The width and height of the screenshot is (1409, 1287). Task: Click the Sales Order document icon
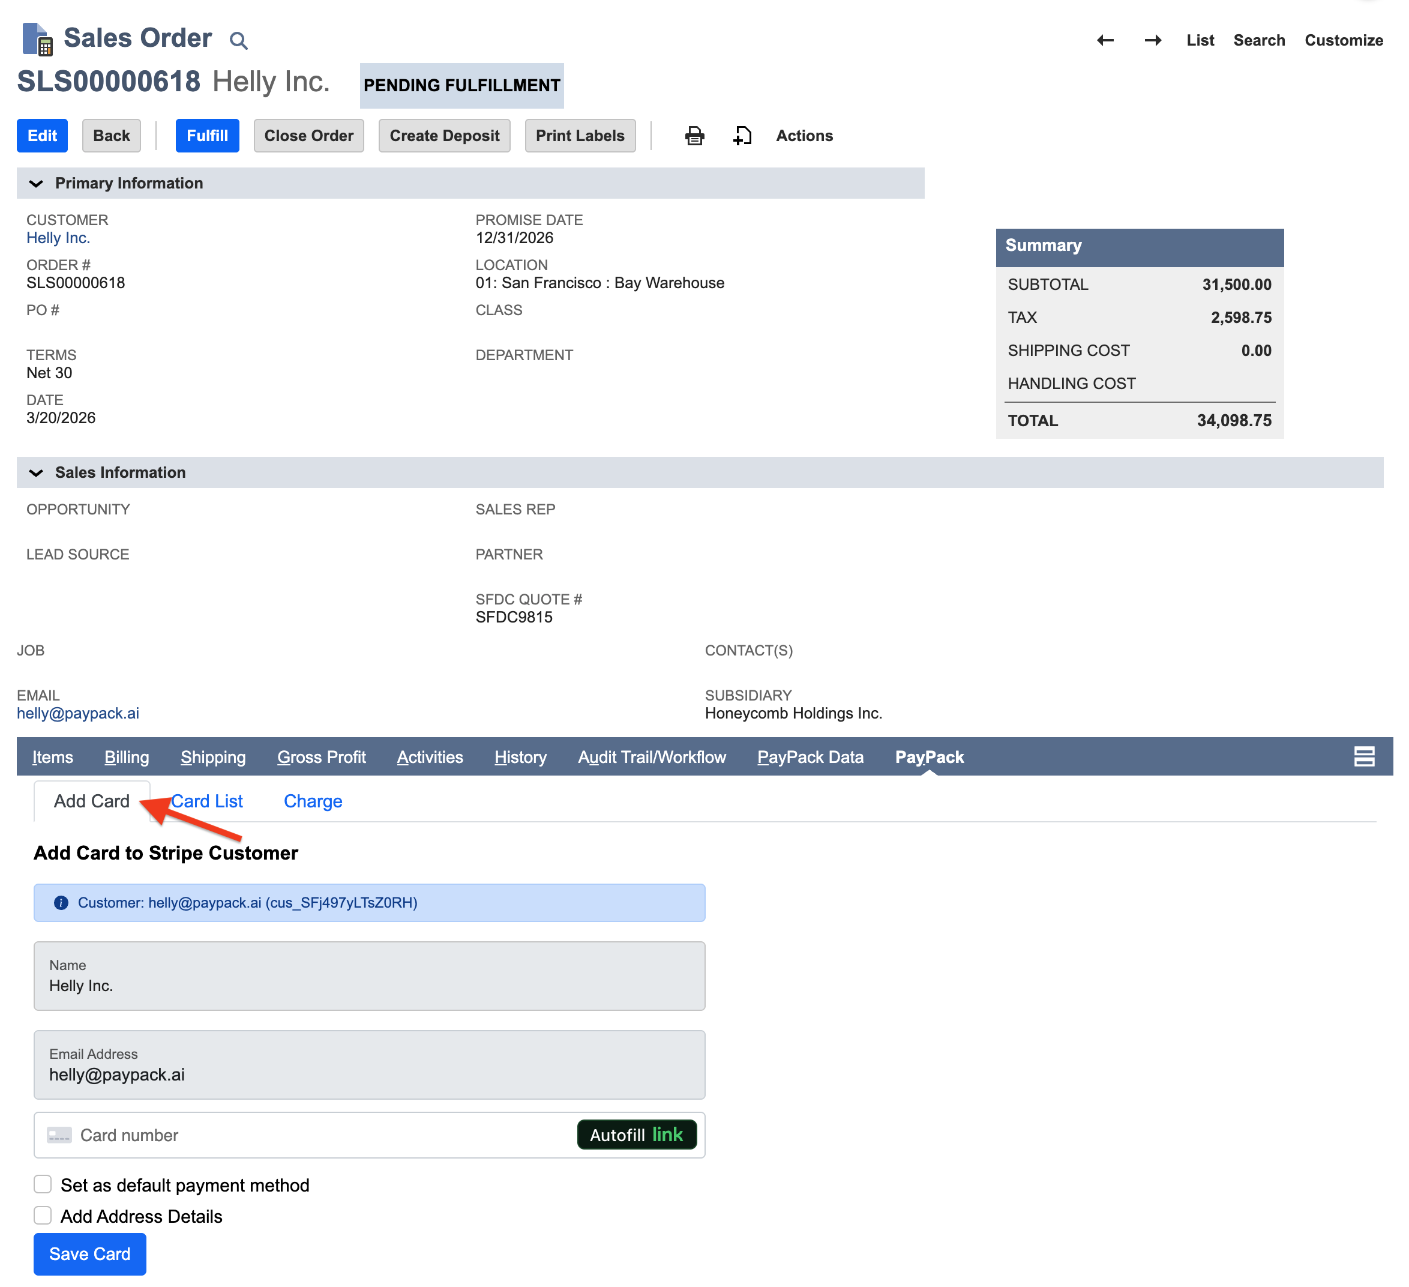[37, 39]
